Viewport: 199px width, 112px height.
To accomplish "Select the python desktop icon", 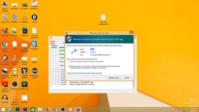I will [35, 60].
